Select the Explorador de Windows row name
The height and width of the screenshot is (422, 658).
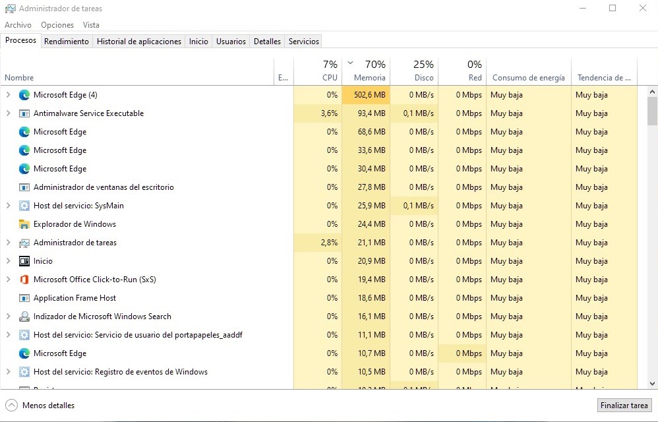coord(75,224)
